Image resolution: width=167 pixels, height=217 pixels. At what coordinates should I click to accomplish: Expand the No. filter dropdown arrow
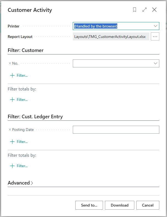coord(155,63)
